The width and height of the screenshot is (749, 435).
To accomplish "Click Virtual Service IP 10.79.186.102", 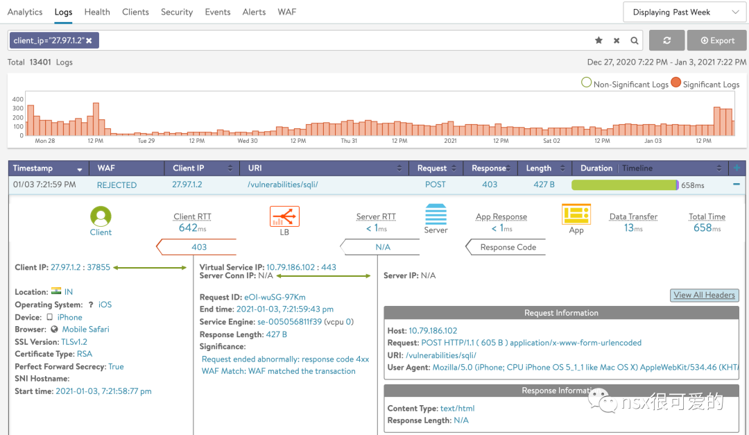I will point(291,267).
